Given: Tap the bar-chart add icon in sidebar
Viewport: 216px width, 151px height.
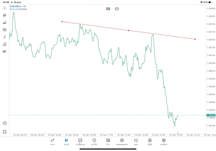Looking at the screenshot, I should click(x=5, y=23).
